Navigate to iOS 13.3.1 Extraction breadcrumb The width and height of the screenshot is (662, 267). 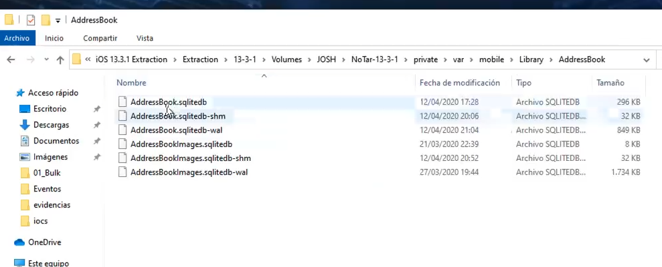pyautogui.click(x=131, y=59)
